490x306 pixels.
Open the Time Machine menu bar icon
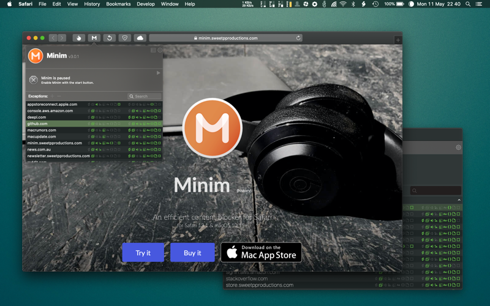point(375,4)
